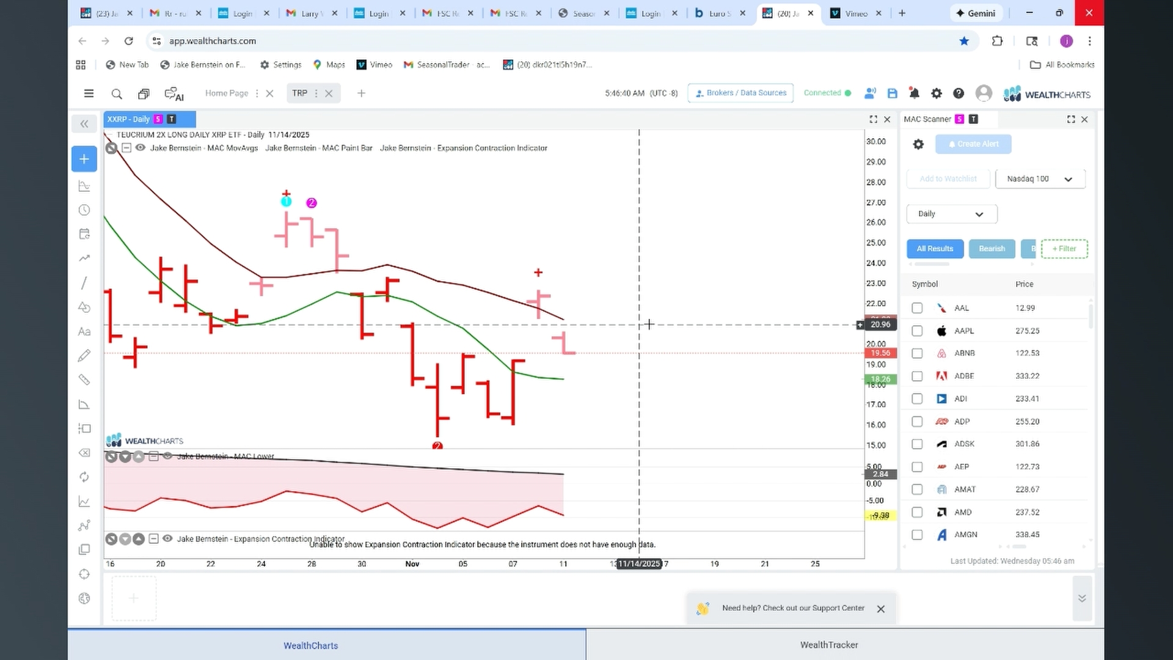Click the blue add-chart plus button
This screenshot has height=660, width=1173.
[x=84, y=159]
